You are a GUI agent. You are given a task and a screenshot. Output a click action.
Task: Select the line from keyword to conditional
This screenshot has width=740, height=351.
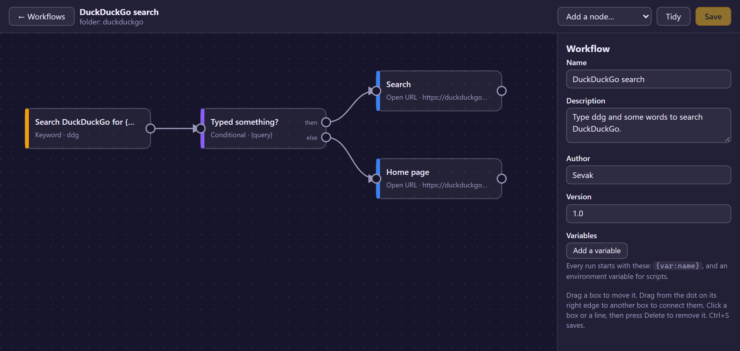click(x=174, y=128)
